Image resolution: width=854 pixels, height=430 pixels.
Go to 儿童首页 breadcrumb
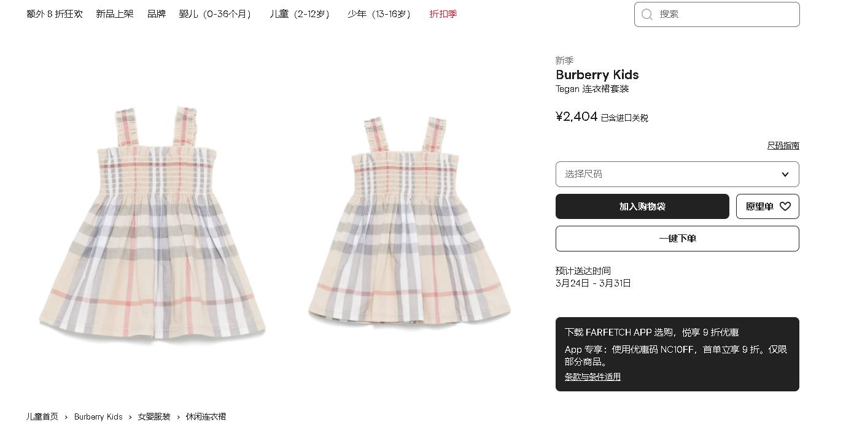[x=42, y=417]
